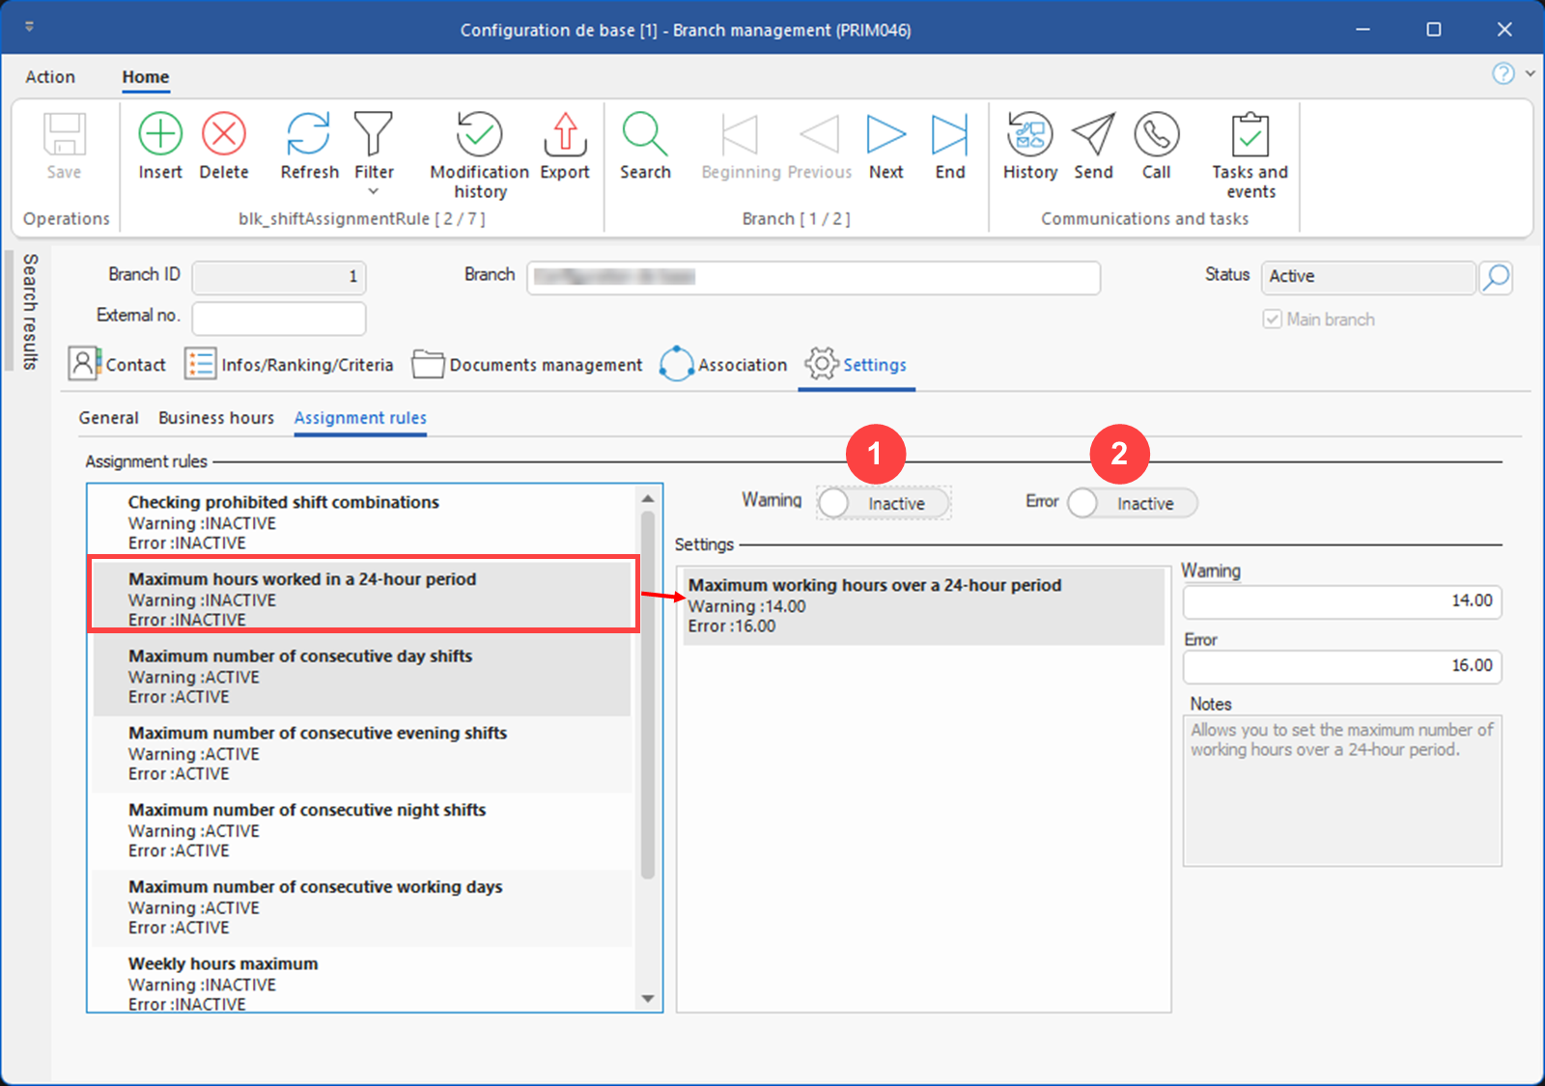Open Tasks and events
Viewport: 1545px width, 1086px height.
tap(1250, 135)
